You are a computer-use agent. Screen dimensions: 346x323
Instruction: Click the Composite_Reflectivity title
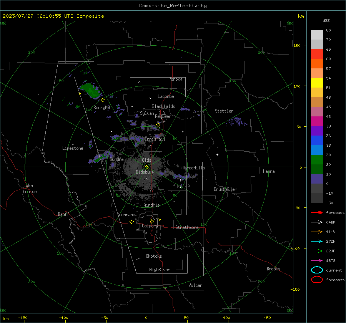173,6
